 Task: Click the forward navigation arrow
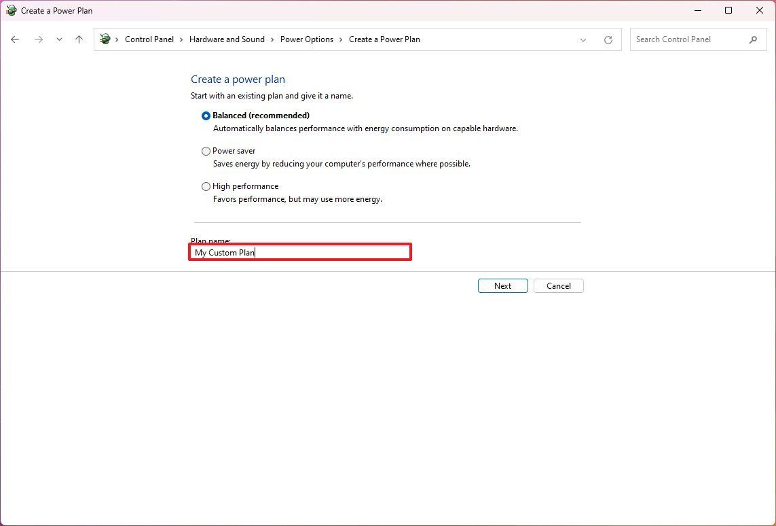coord(39,39)
